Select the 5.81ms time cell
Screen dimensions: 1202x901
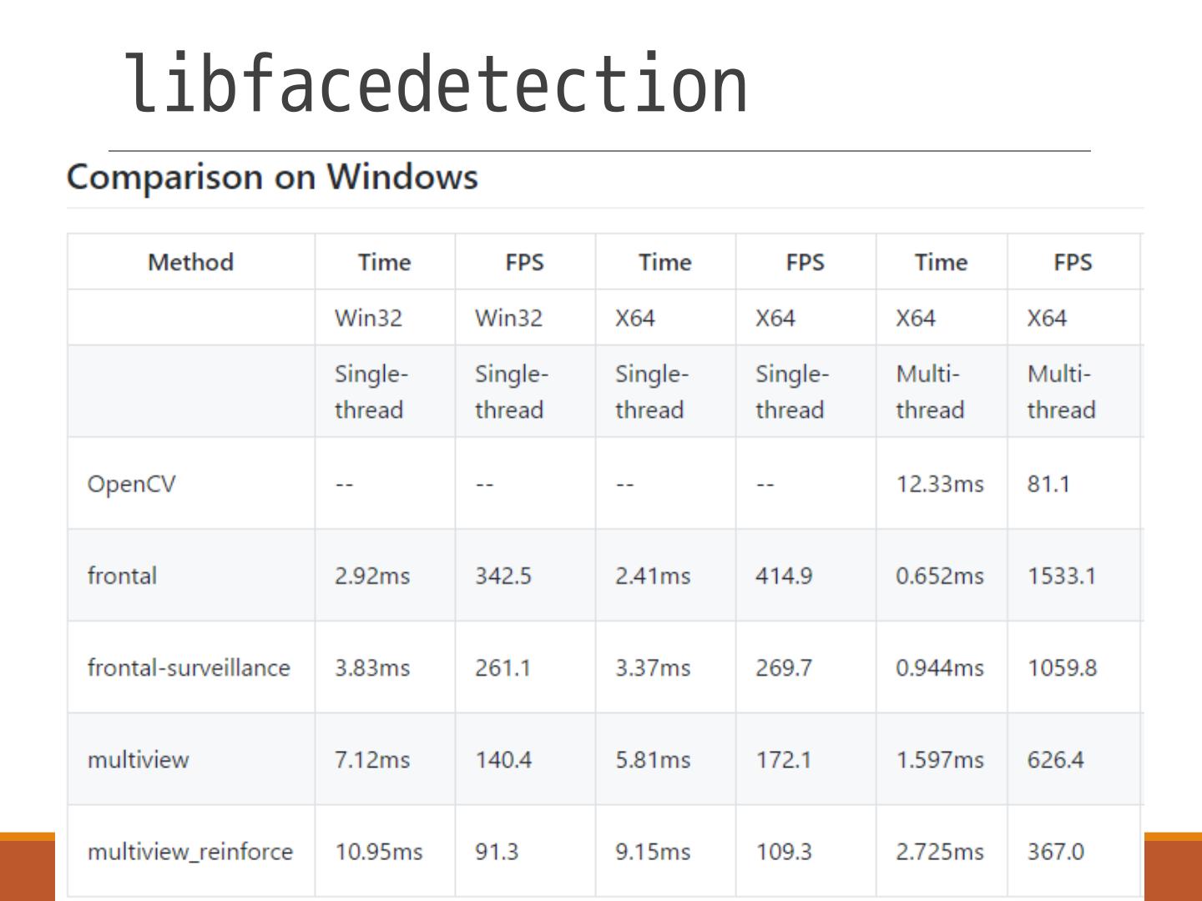(x=653, y=759)
